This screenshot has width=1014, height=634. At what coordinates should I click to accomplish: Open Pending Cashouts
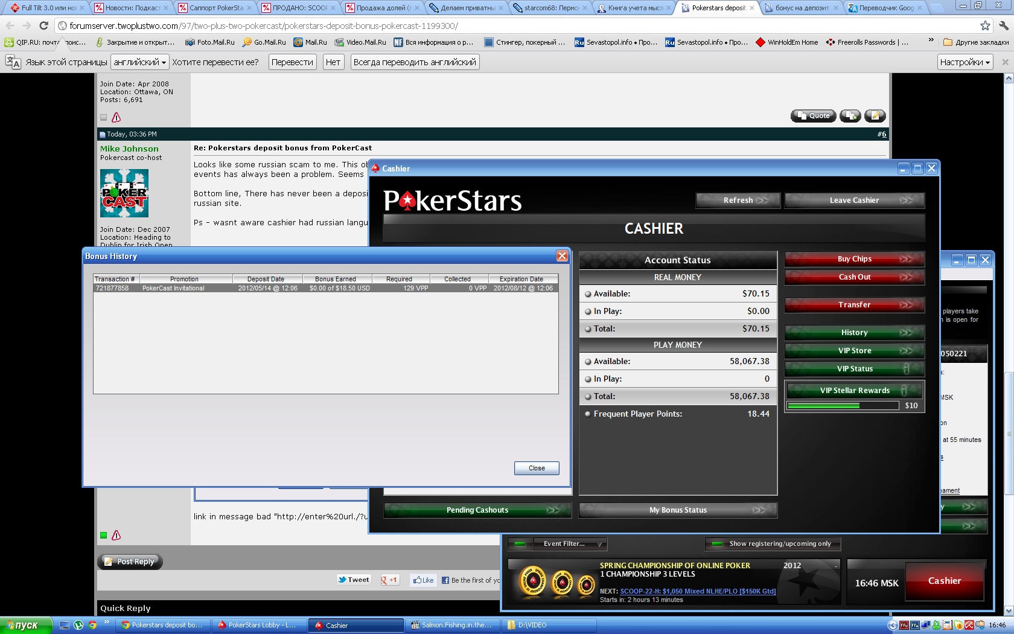pyautogui.click(x=477, y=510)
